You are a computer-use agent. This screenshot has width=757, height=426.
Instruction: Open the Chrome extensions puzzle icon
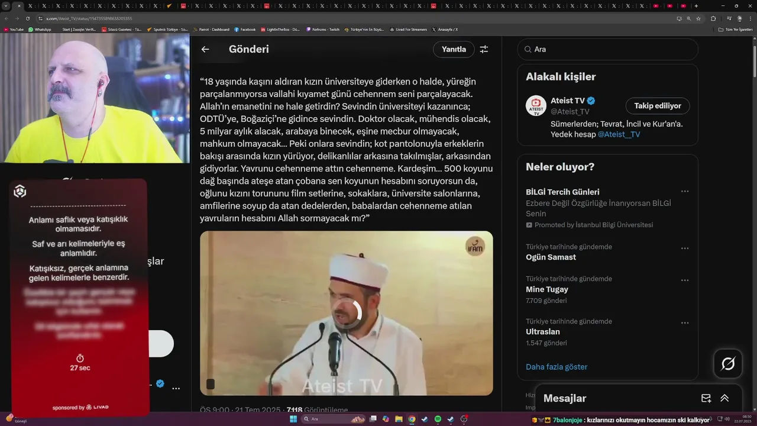tap(713, 18)
